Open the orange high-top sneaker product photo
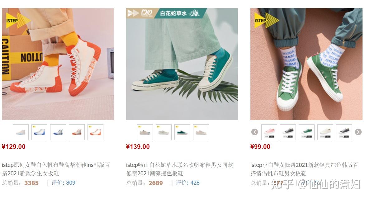This screenshot has width=370, height=199. point(58,64)
